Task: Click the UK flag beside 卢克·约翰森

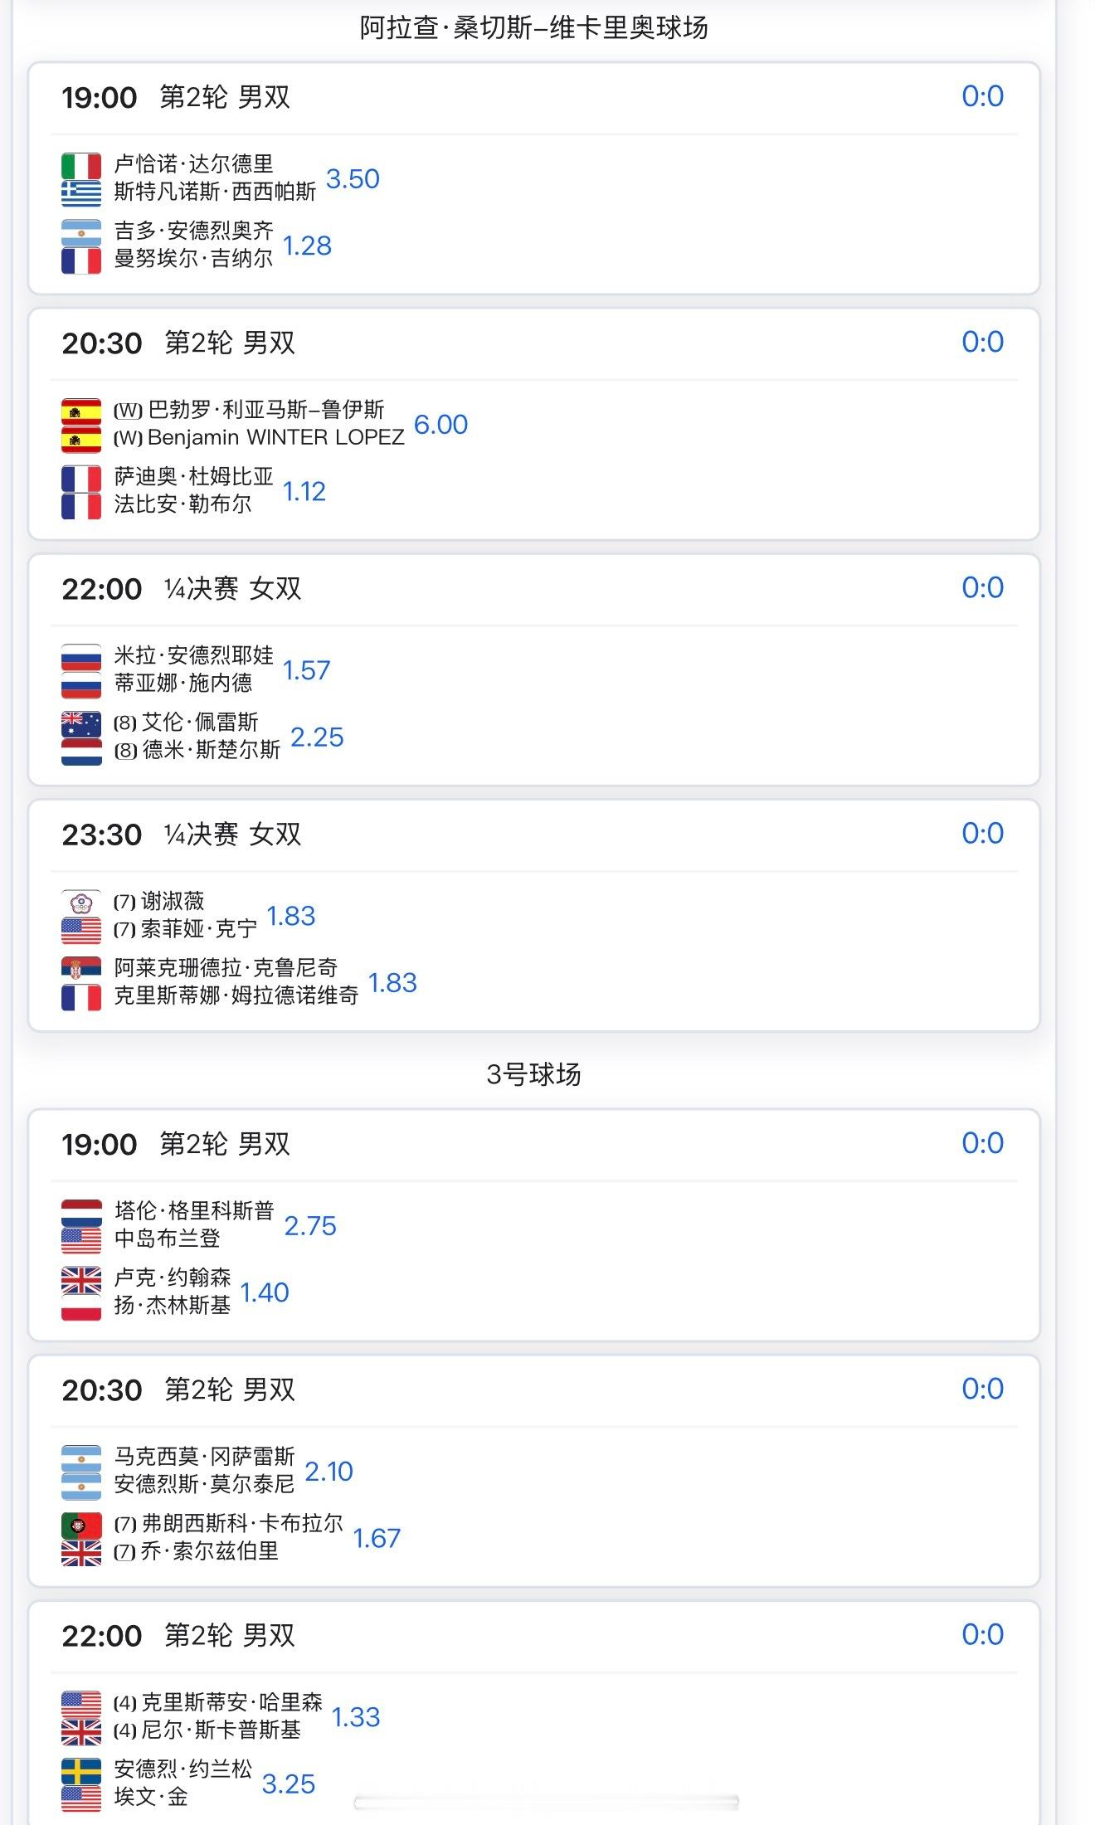Action: click(81, 1279)
